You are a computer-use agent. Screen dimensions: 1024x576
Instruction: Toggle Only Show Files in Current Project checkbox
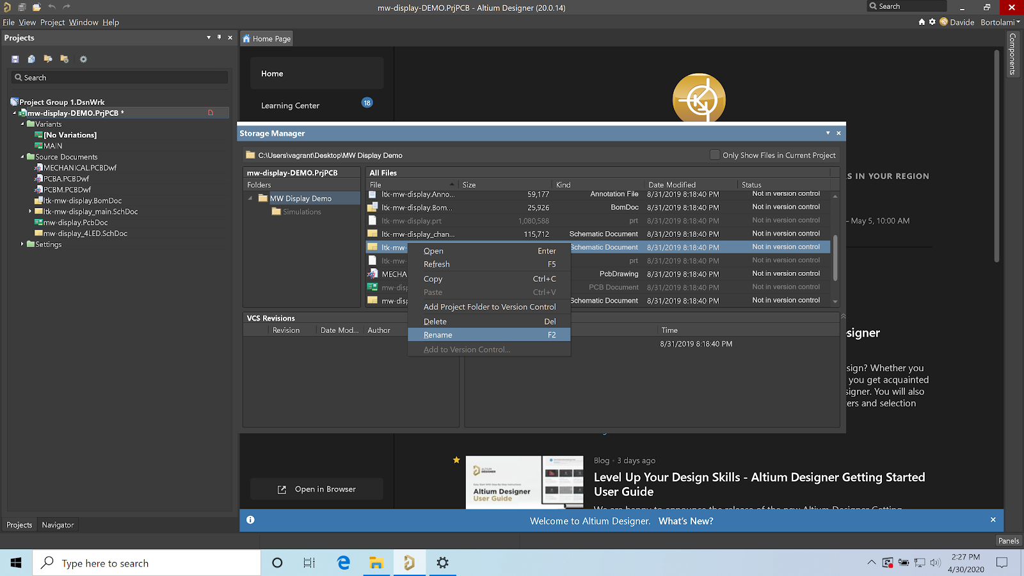pos(715,155)
